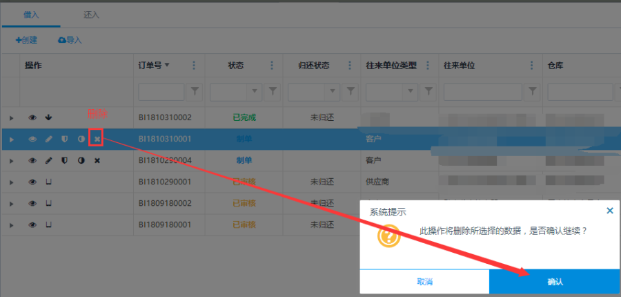Click the shield audit icon in row BI1810310001

64,139
